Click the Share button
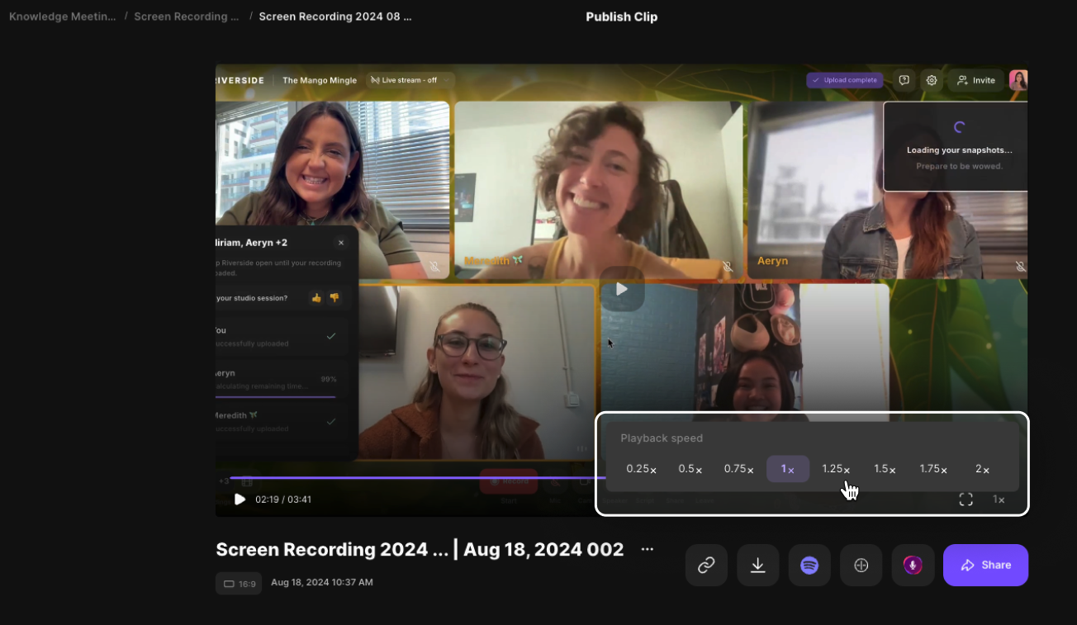Screen dimensions: 1077x625 pos(985,566)
